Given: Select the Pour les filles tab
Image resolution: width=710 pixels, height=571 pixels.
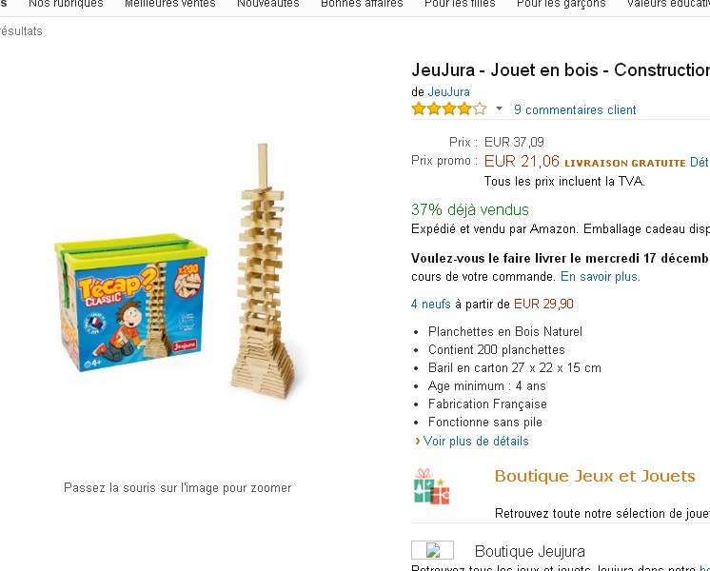Looking at the screenshot, I should tap(460, 4).
